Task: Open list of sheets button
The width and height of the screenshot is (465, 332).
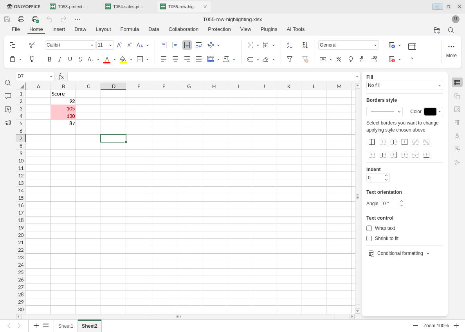Action: pyautogui.click(x=46, y=325)
